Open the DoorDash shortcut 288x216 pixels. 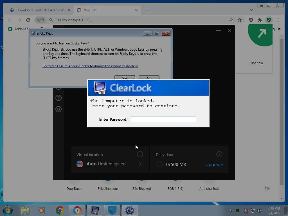(74, 189)
